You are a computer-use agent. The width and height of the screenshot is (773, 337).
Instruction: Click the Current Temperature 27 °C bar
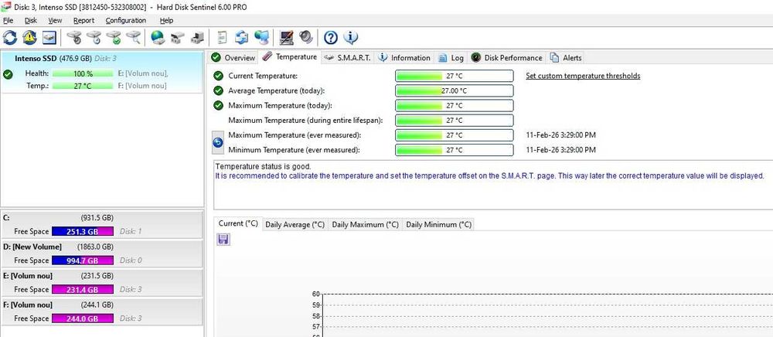point(454,76)
